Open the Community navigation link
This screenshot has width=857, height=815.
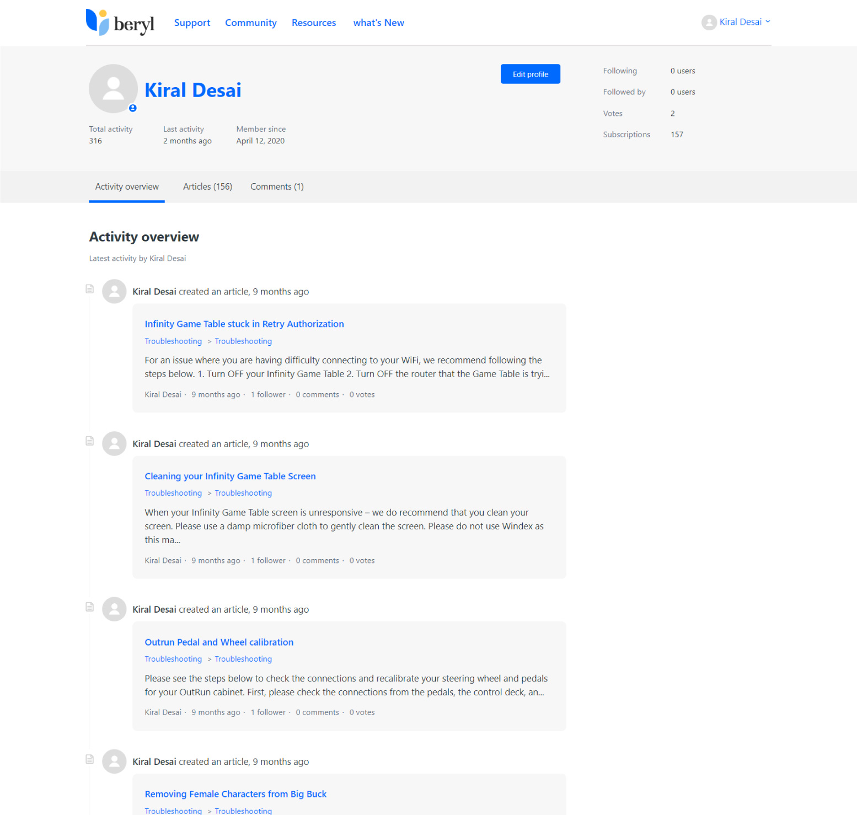coord(250,23)
